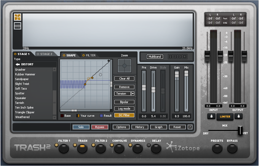Select band 3 in multiband selector
259x166 pixels.
point(180,57)
